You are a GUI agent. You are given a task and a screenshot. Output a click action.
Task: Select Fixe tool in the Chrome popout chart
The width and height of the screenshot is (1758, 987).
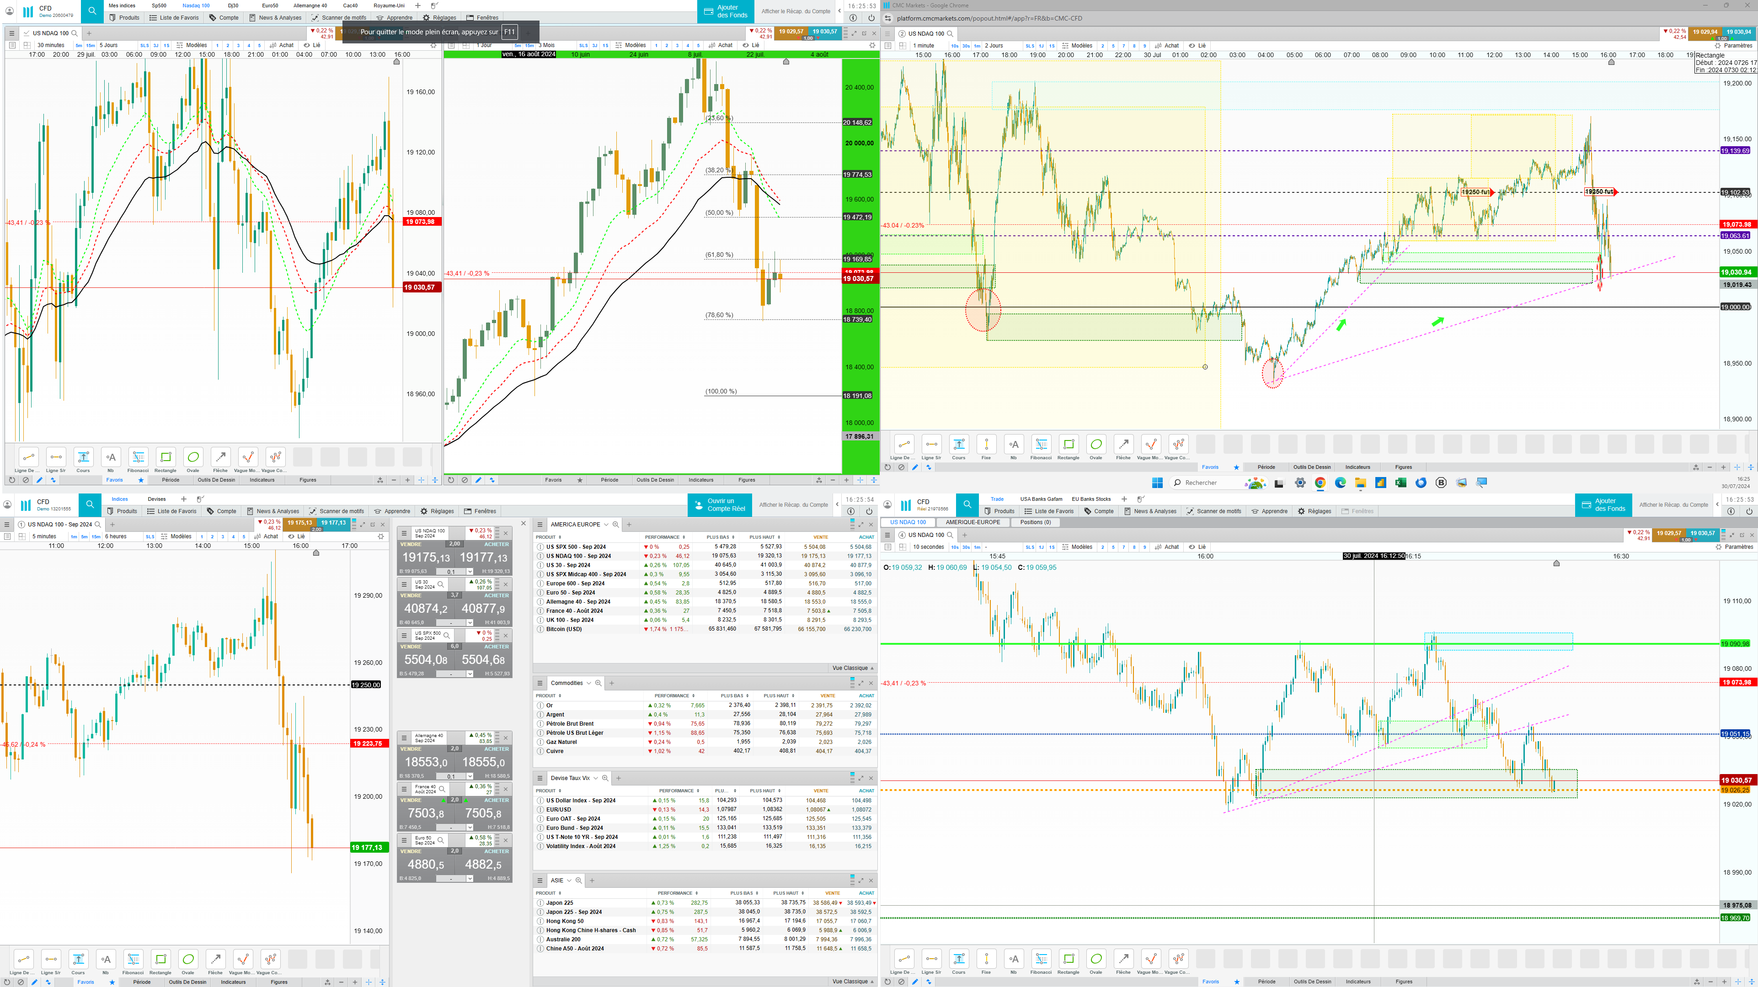[x=986, y=444]
